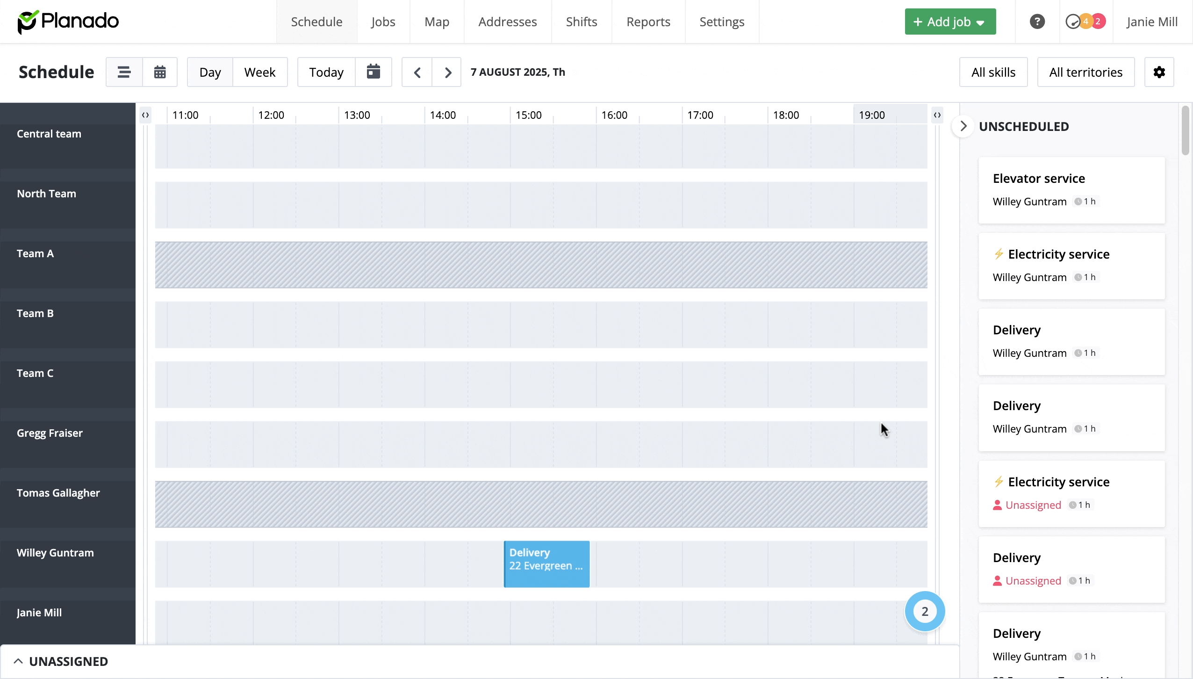1193x679 pixels.
Task: Open the help question mark icon
Action: pyautogui.click(x=1037, y=22)
